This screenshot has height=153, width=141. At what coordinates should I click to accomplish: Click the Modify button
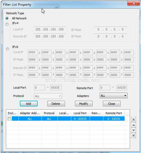(x=84, y=104)
